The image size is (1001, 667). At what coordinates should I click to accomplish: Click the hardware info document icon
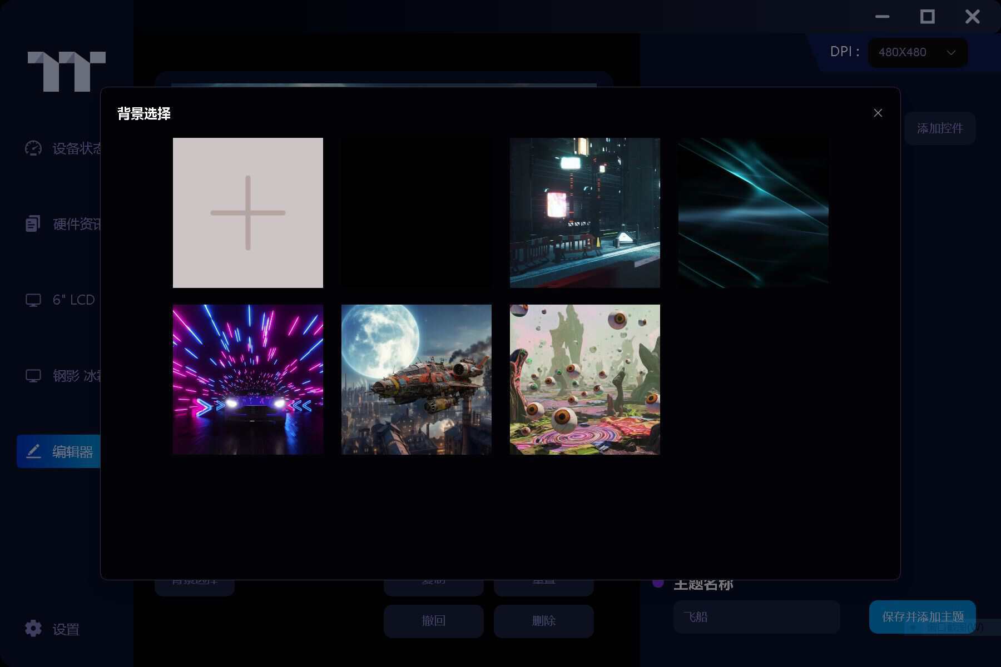[x=33, y=224]
